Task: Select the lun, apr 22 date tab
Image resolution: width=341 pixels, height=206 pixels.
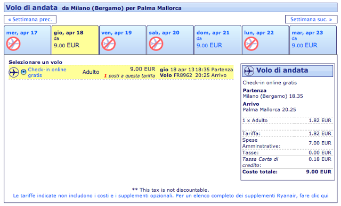Action: pos(265,40)
